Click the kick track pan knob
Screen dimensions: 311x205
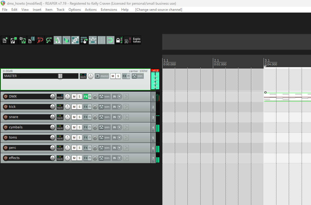pyautogui.click(x=67, y=107)
